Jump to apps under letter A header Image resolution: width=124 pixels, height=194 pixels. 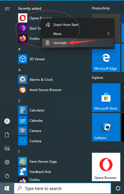click(20, 70)
